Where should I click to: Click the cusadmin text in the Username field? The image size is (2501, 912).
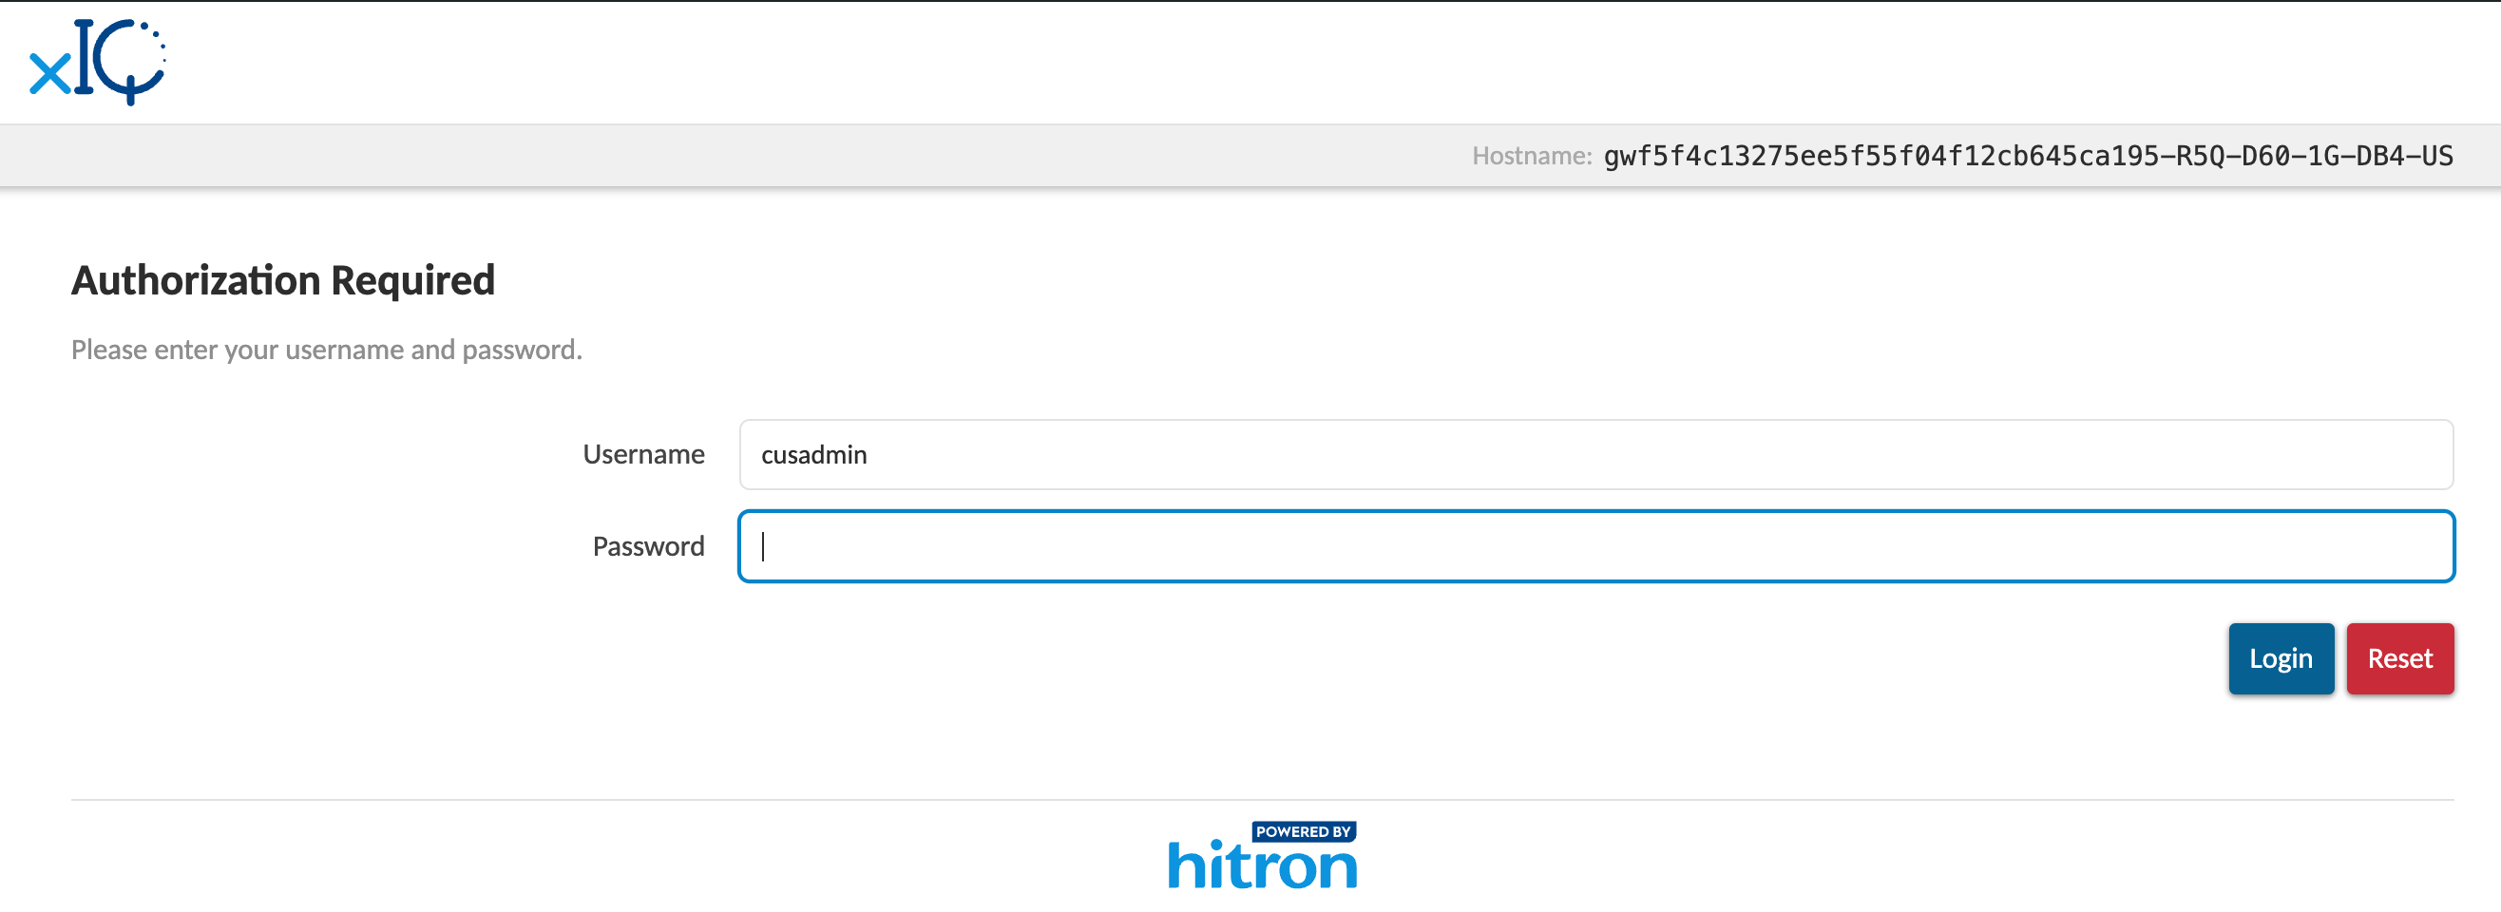coord(813,454)
